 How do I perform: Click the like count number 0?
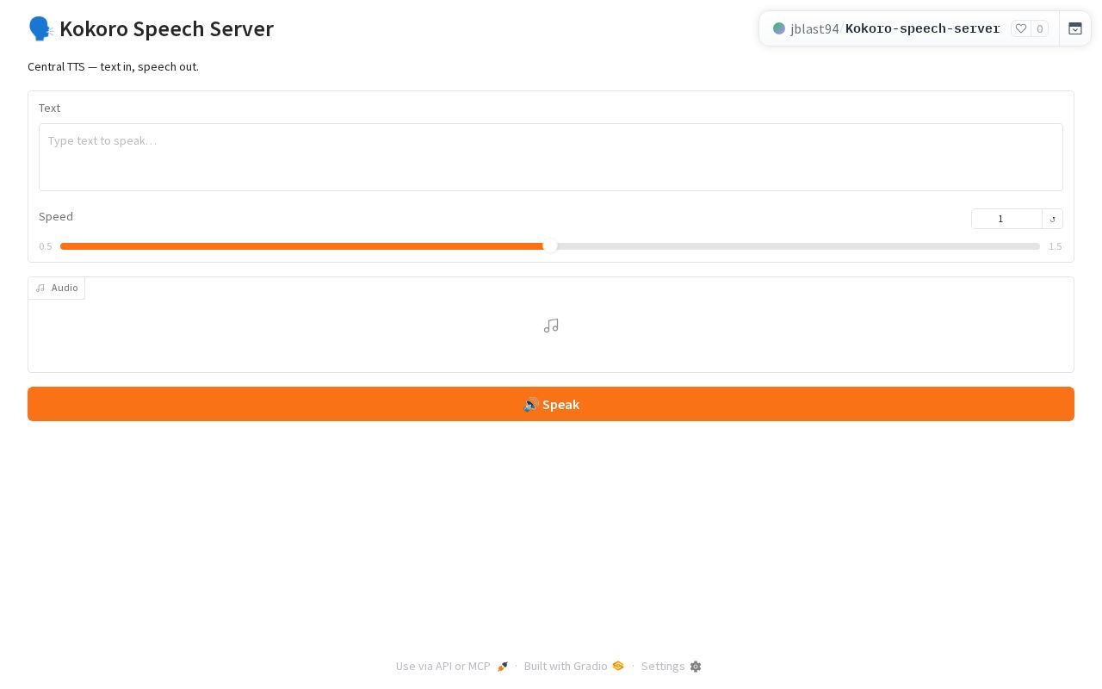tap(1040, 28)
